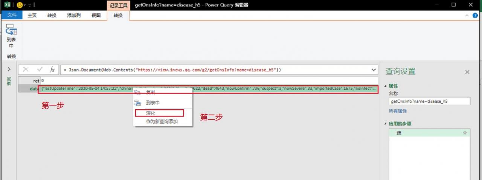
Task: Expand the formula bar dropdown arrow
Action: (x=374, y=70)
